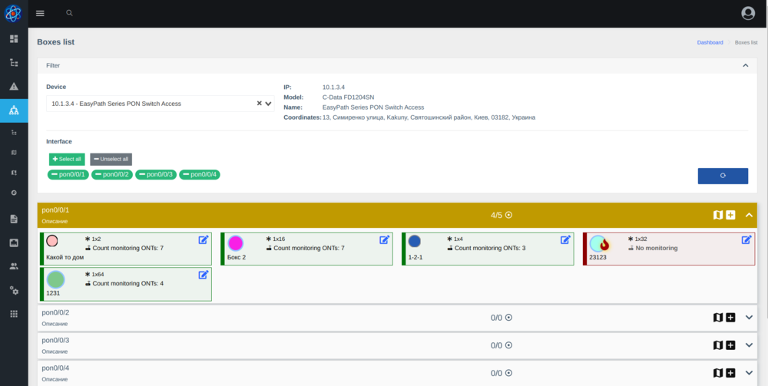Toggle the pon0/0/4 interface filter tag
768x386 pixels.
tap(200, 175)
